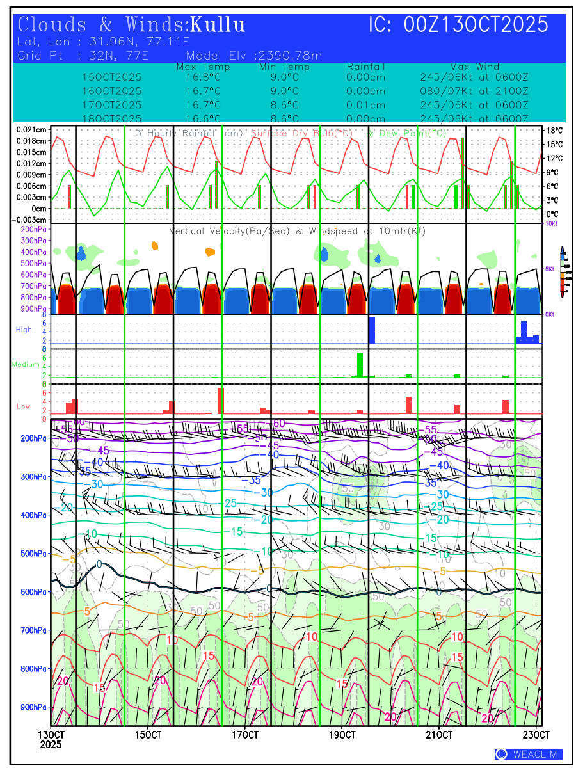576x768 pixels.
Task: Click the vertical velocity color scale legend
Action: (x=562, y=271)
